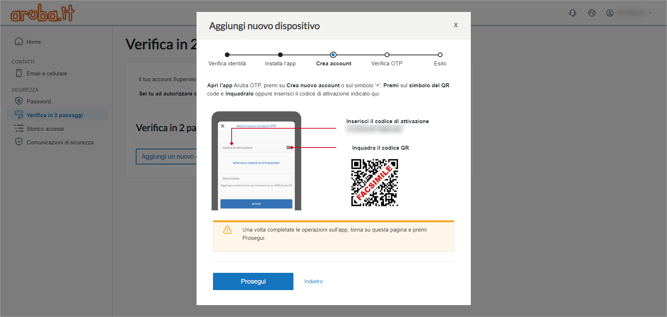Viewport: 667px width, 317px height.
Task: Click the 'Aggiungi nuovo dispositivo' dialog title
Action: coord(264,26)
